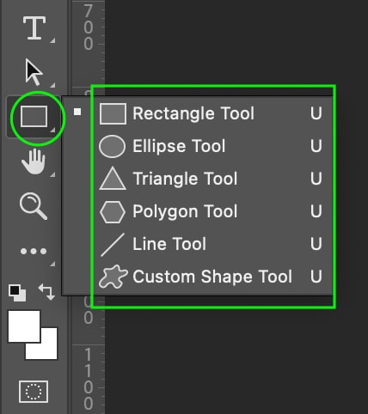Swap foreground and background colors
The width and height of the screenshot is (368, 414).
46,292
